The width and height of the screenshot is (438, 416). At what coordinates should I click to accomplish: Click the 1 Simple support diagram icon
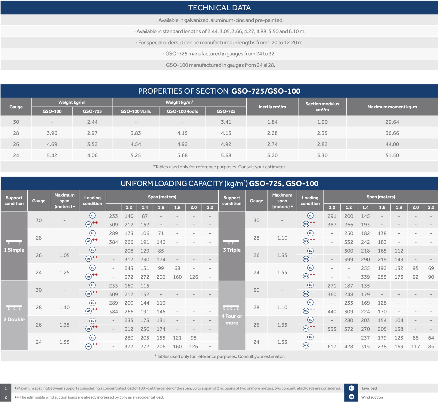[14, 242]
